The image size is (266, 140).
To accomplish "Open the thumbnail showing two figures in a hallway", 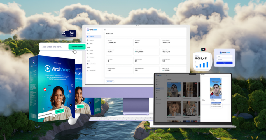I will [190, 90].
